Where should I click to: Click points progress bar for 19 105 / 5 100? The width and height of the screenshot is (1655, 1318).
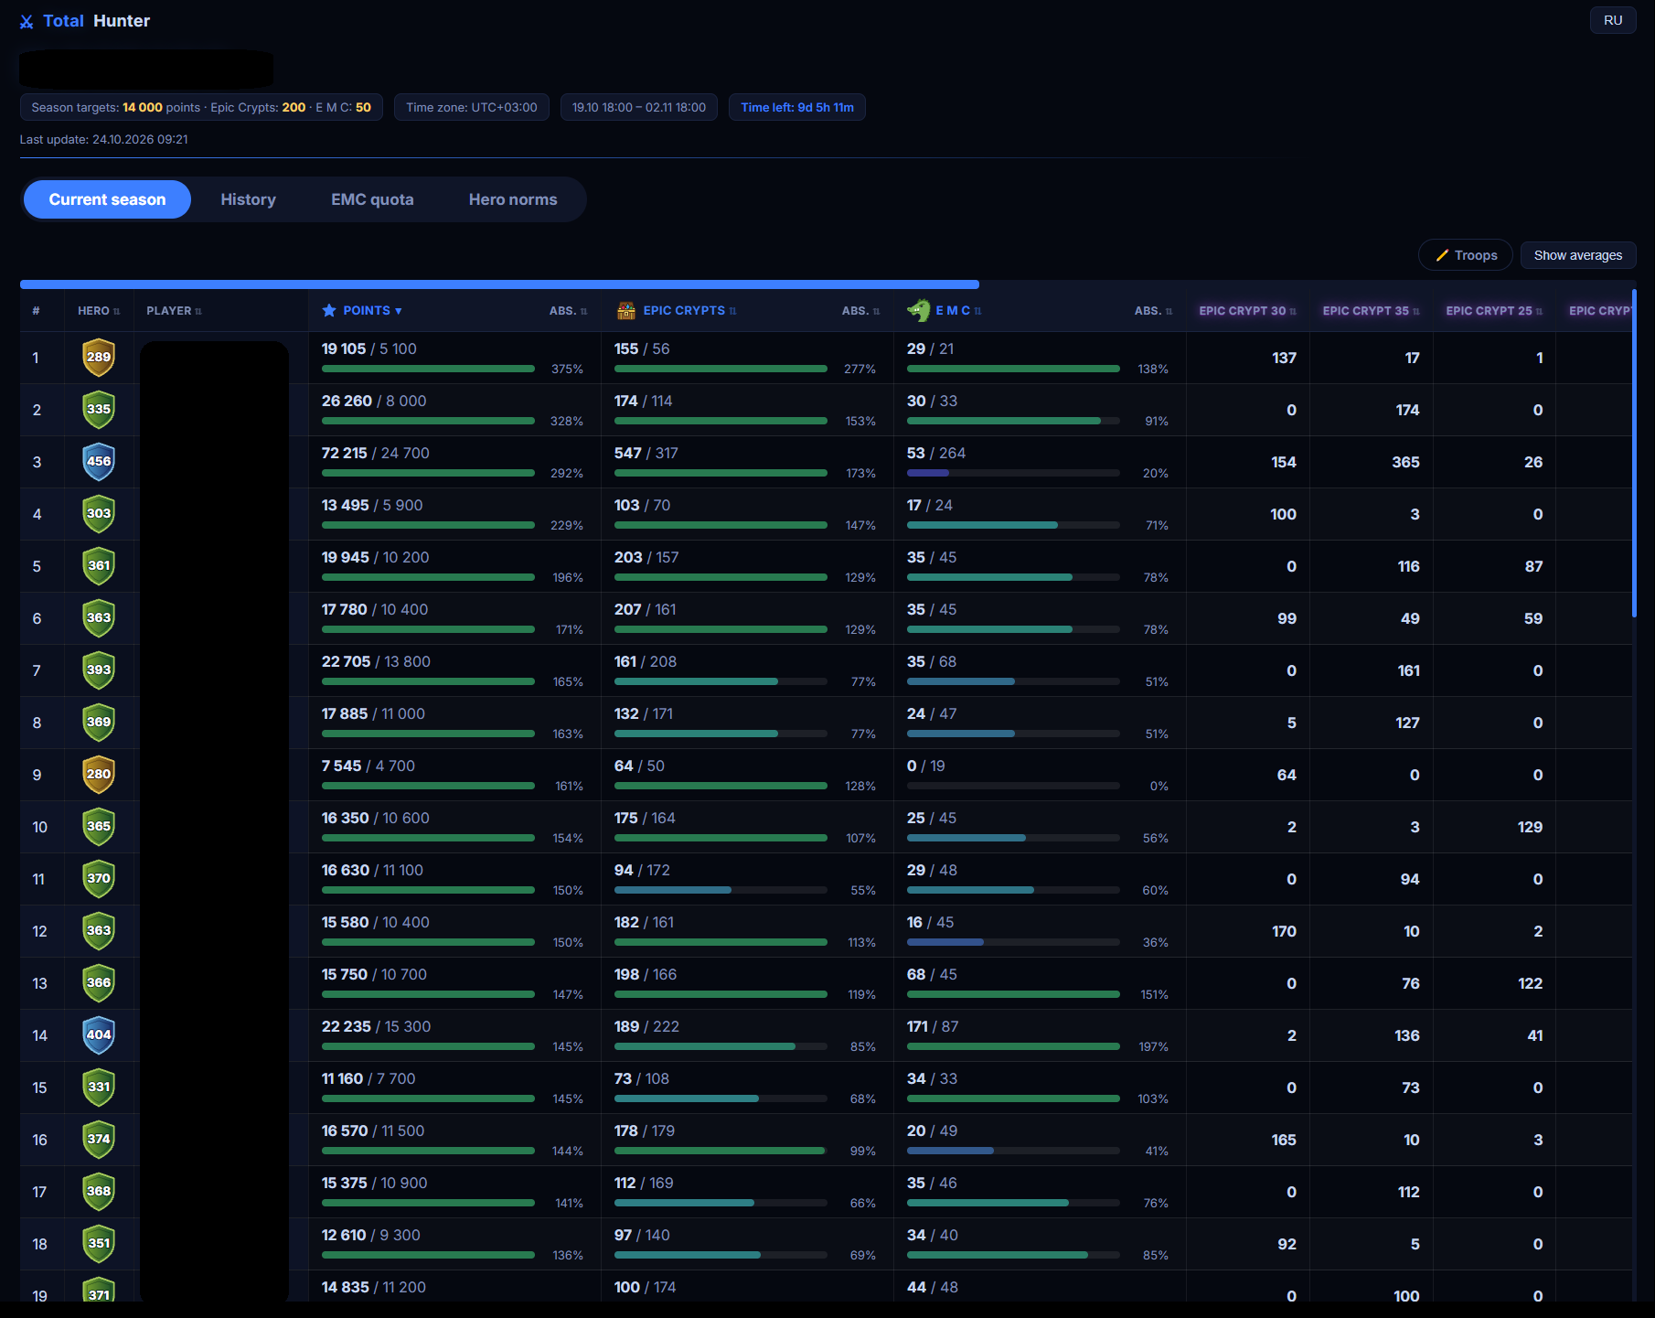428,369
